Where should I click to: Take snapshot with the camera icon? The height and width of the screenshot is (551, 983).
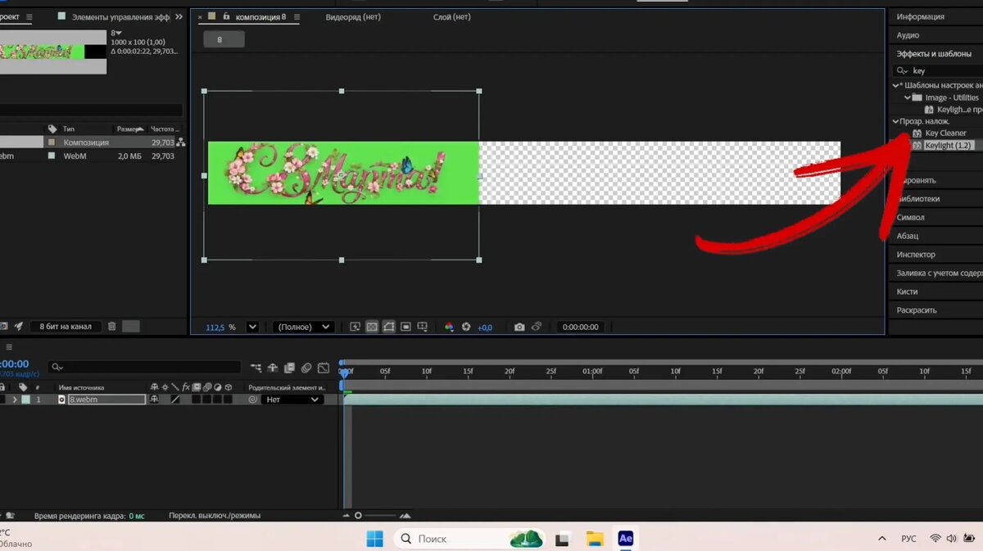(x=519, y=327)
